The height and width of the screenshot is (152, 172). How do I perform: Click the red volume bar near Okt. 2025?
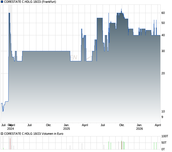122,146
